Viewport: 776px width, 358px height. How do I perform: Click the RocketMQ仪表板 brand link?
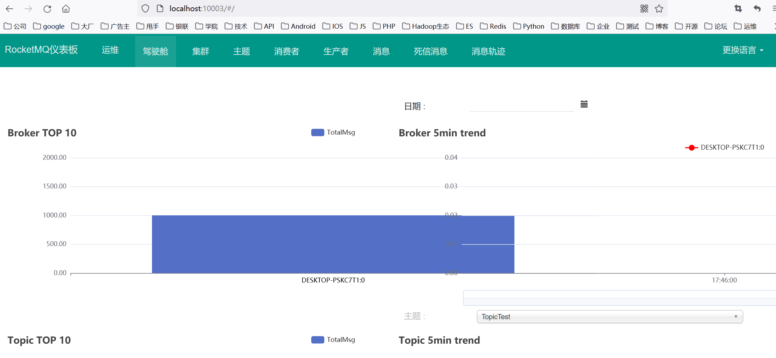(x=41, y=50)
